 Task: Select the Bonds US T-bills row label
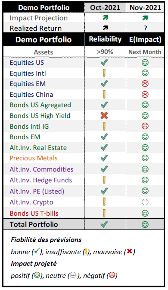point(34,213)
